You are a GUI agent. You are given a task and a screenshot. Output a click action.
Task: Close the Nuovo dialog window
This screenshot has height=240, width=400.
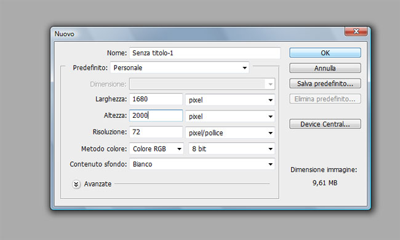tap(356, 31)
